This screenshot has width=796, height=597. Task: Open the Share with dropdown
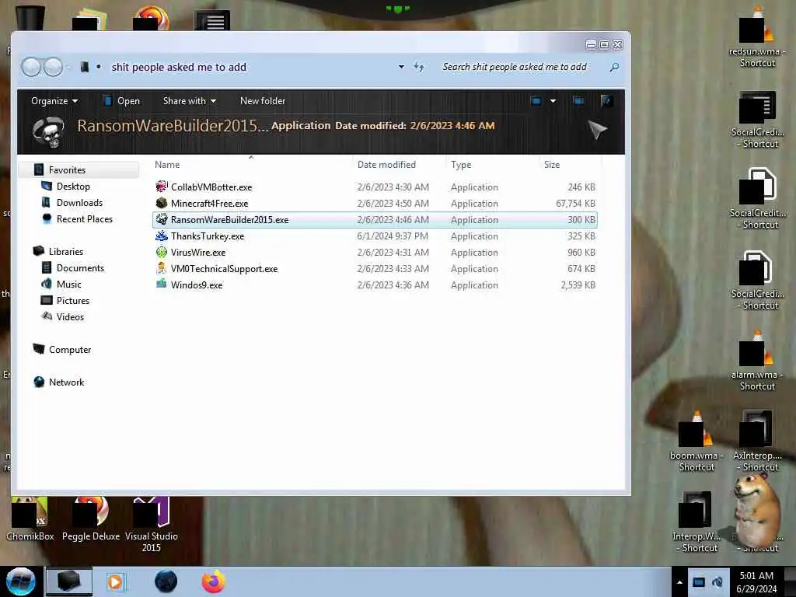[190, 101]
